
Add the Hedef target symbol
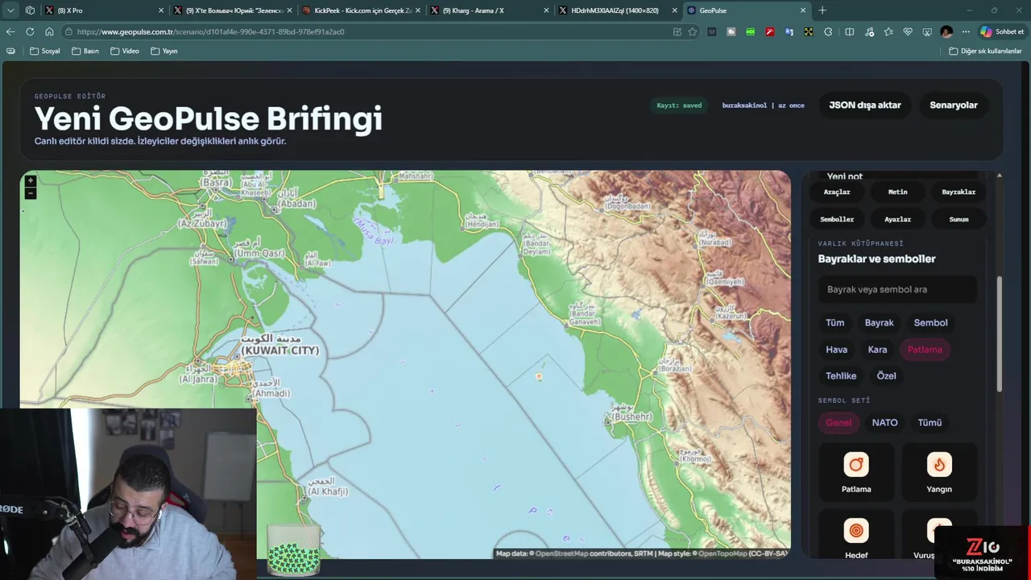point(856,536)
